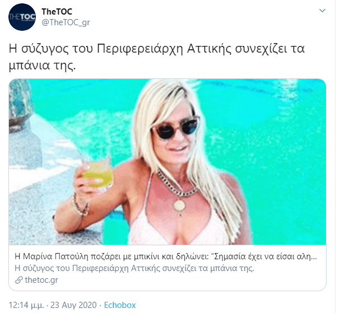Click the beaded bracelet in the photo
The width and height of the screenshot is (345, 313).
tap(80, 205)
